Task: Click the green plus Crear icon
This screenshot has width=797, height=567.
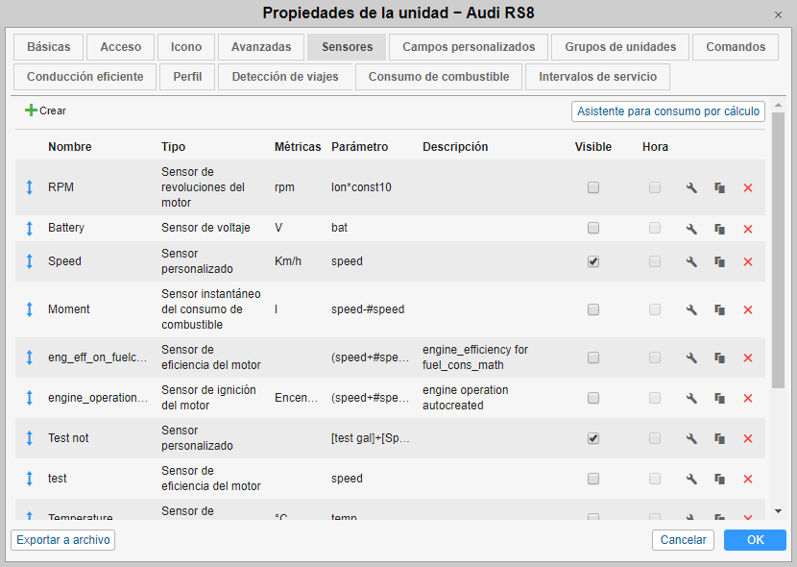Action: click(x=31, y=111)
